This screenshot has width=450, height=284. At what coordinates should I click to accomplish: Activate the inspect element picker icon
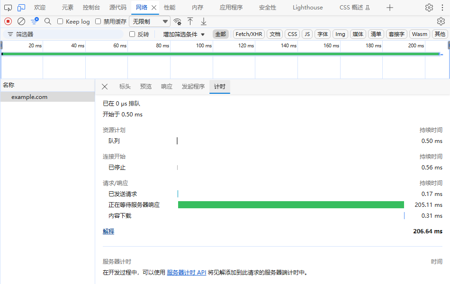click(x=8, y=8)
